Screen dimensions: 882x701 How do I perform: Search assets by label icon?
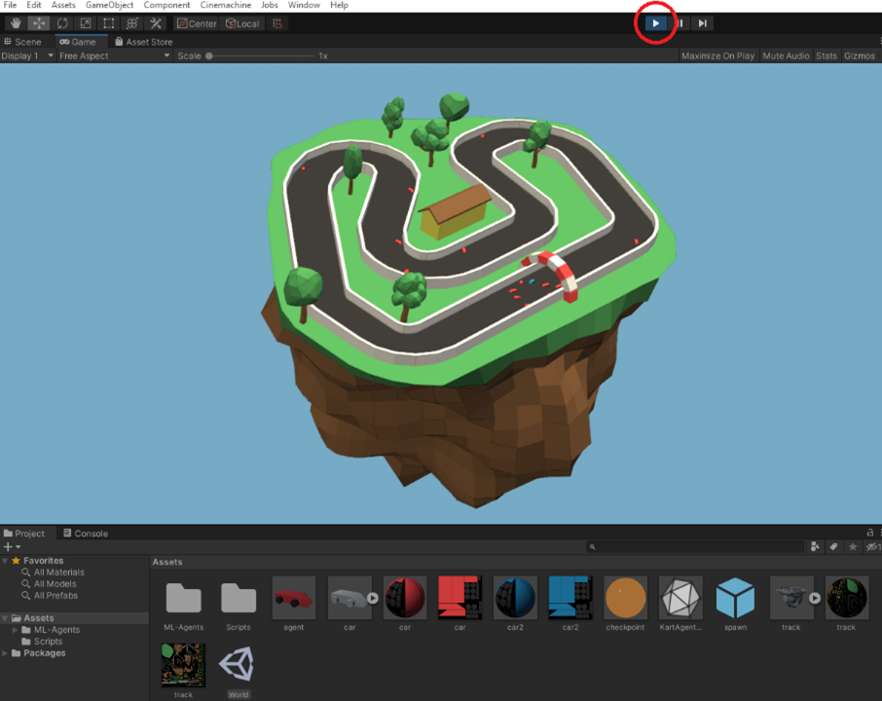(833, 546)
